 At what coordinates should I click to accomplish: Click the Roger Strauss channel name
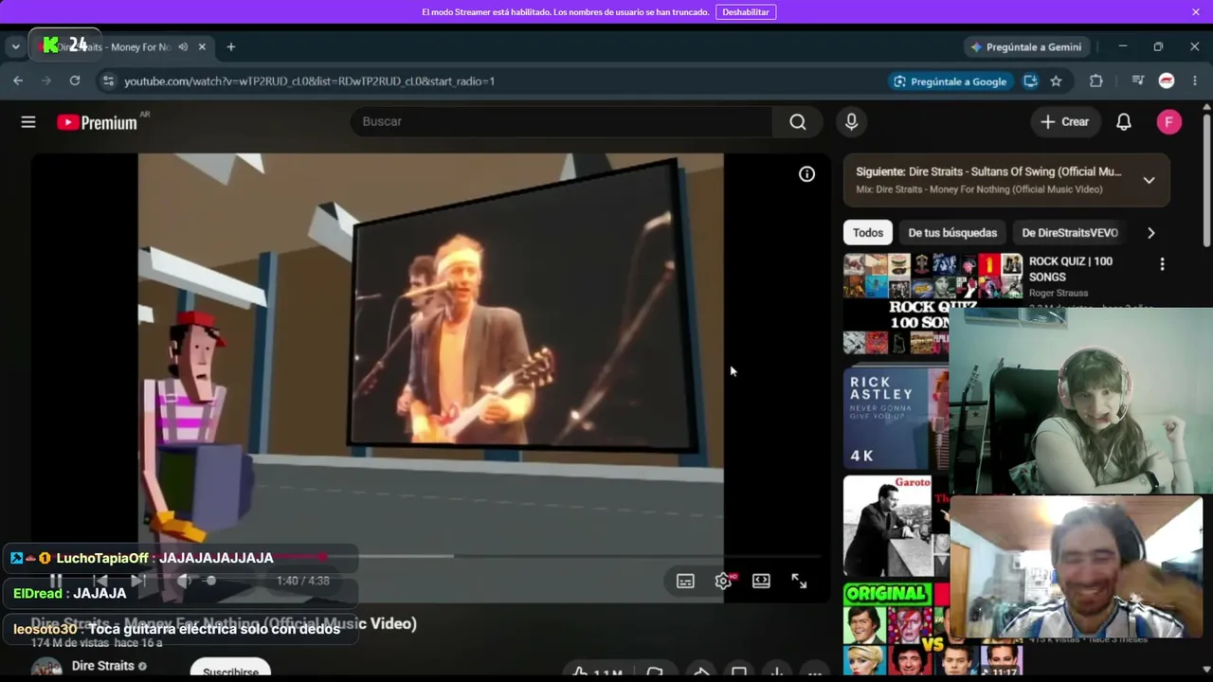(1059, 293)
